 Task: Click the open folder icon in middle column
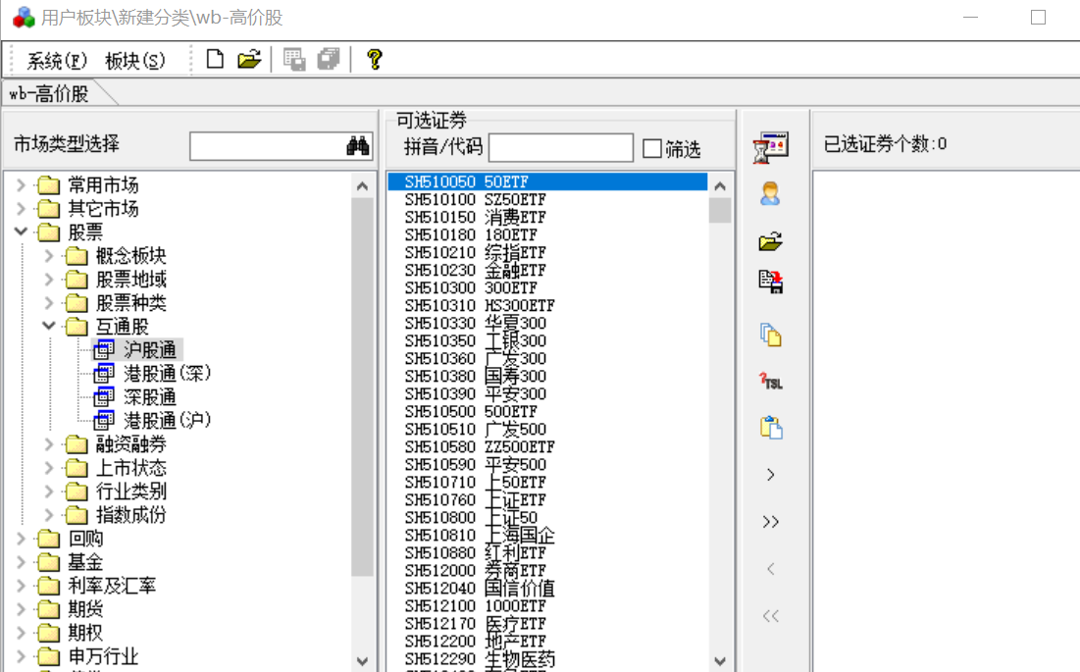coord(770,241)
